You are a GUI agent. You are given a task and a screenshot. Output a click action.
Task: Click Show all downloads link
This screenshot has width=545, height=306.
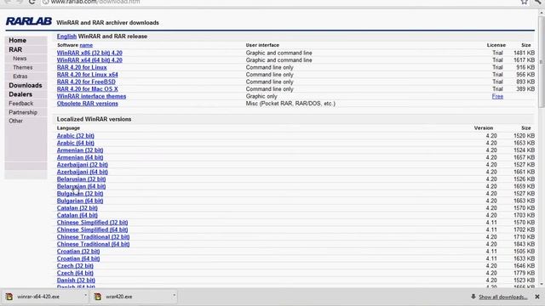503,297
